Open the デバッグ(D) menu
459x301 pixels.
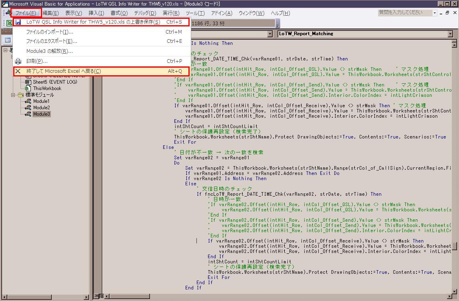coord(145,13)
